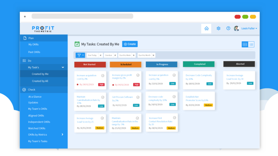278x156 pixels.
Task: Click Louis Fuller's profile avatar
Action: point(236,29)
